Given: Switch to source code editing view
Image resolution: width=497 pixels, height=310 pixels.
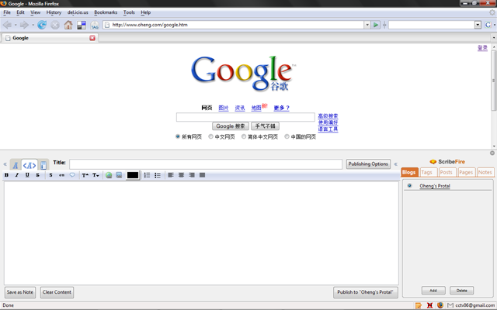Looking at the screenshot, I should point(30,165).
